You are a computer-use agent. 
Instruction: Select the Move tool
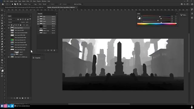coord(2,10)
